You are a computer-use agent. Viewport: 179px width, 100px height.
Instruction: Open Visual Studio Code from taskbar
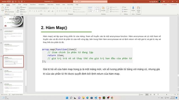click(x=96, y=98)
